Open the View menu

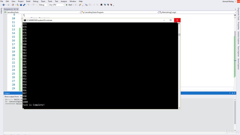point(13,1)
